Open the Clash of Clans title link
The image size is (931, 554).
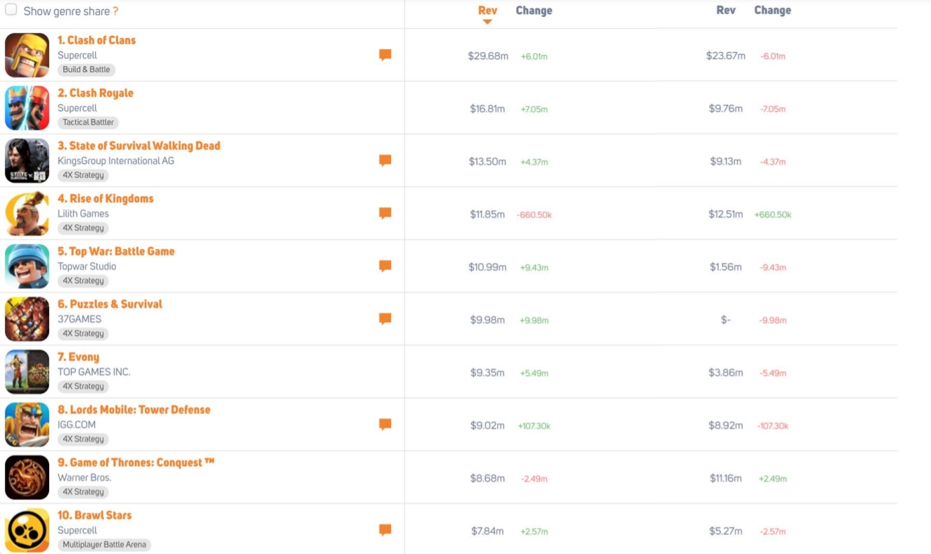click(97, 40)
